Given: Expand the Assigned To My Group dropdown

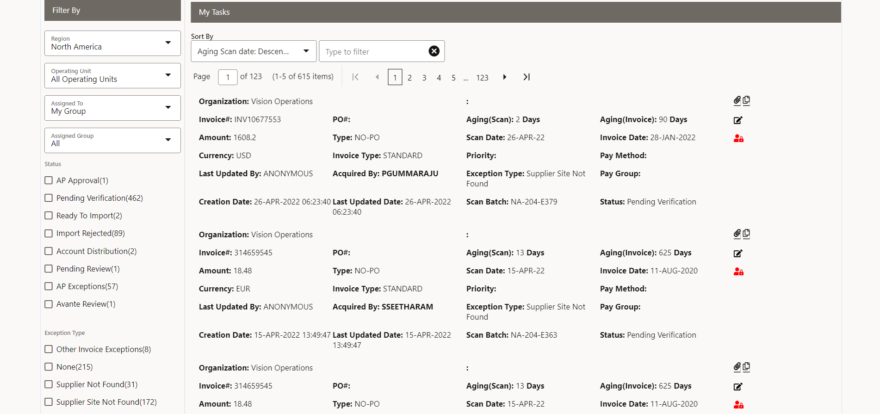Looking at the screenshot, I should coord(112,108).
